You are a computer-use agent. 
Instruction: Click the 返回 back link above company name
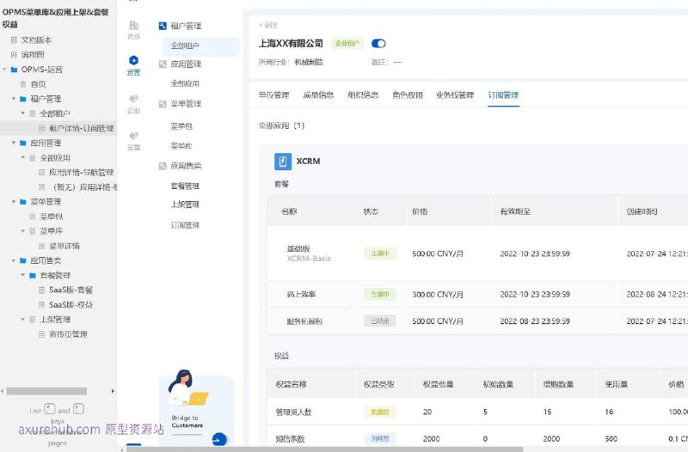[268, 25]
